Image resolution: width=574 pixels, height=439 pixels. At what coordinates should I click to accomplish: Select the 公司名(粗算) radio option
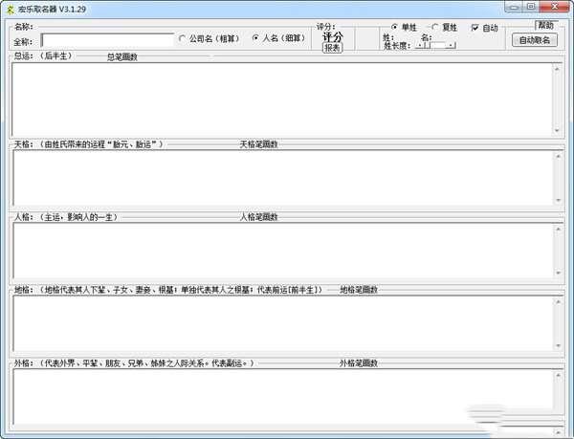[183, 39]
